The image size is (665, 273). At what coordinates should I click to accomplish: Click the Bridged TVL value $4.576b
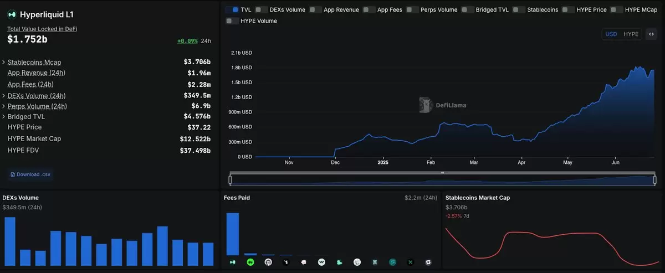[x=197, y=117]
